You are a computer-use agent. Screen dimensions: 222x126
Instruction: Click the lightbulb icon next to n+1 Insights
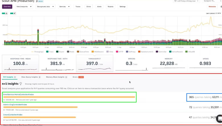(21, 83)
